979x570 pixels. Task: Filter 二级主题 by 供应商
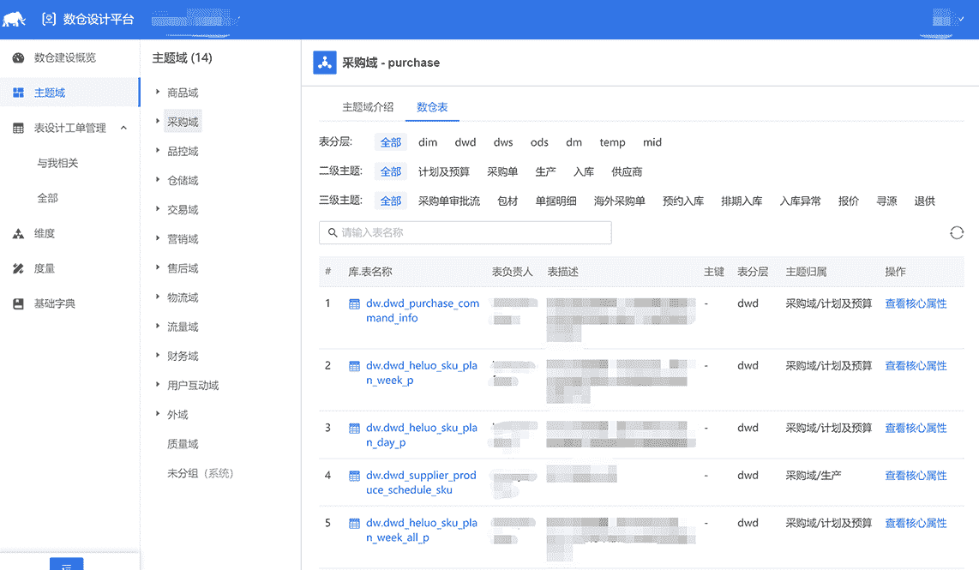tap(627, 171)
